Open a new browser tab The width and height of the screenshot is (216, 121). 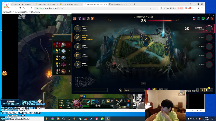coord(134,4)
